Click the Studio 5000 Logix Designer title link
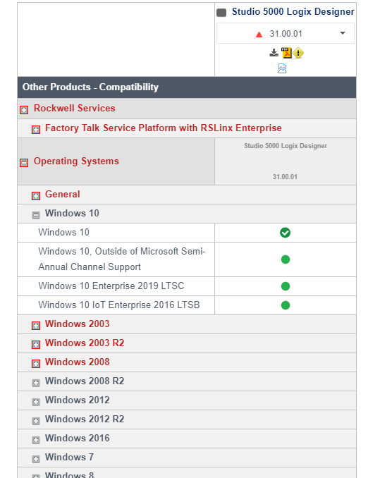The image size is (392, 478). tap(293, 11)
